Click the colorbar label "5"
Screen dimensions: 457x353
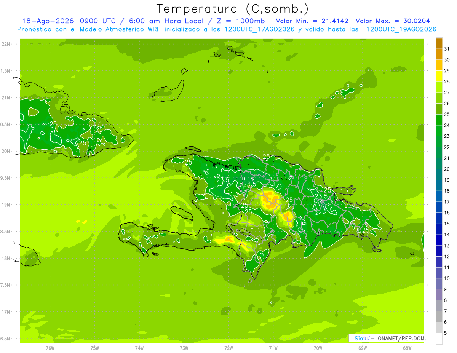tap(446, 333)
